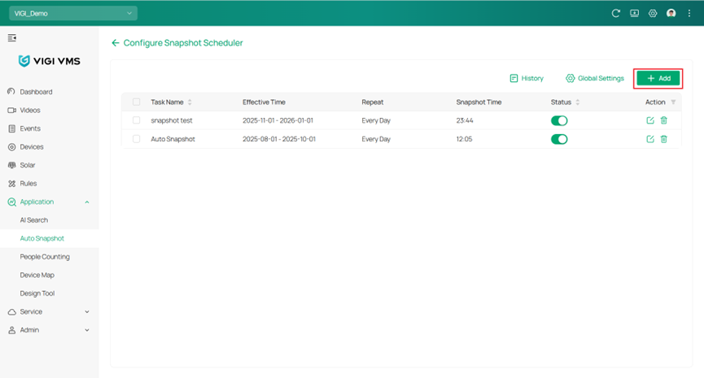This screenshot has width=704, height=378.
Task: Click the VIGI VMS logo
Action: coord(50,61)
